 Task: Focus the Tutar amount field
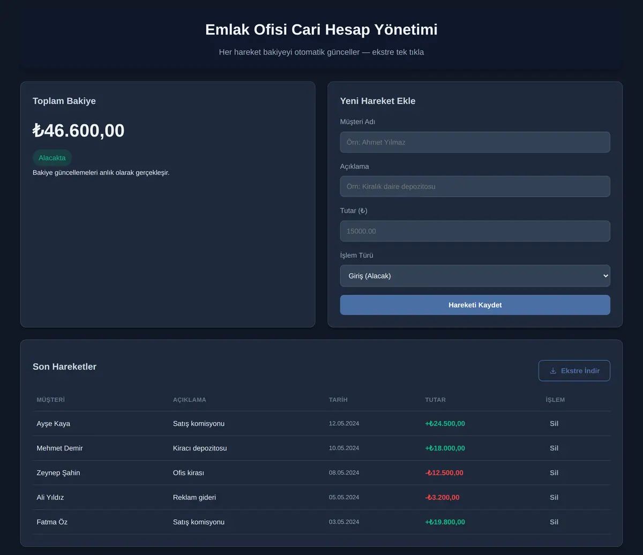click(475, 231)
